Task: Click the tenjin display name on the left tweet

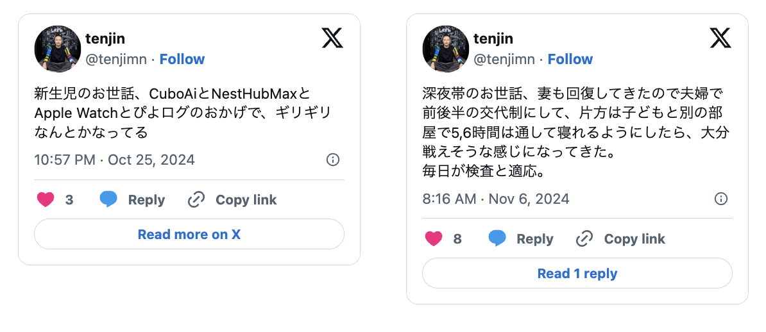Action: tap(105, 38)
